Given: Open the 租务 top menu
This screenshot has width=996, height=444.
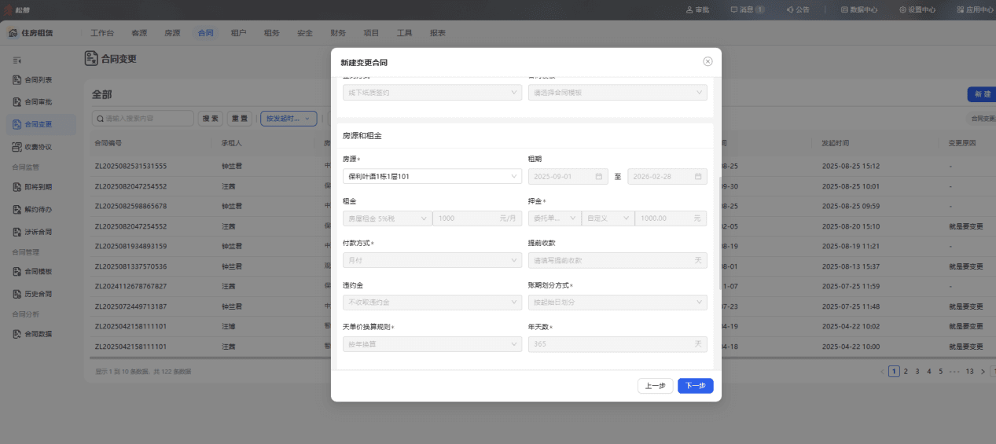Looking at the screenshot, I should (272, 33).
